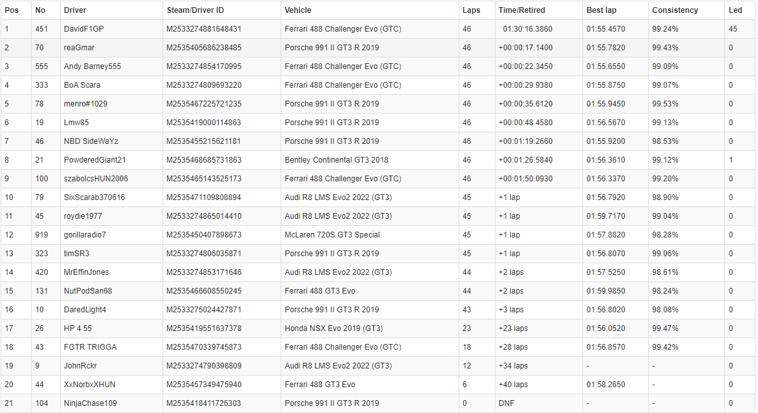The image size is (758, 413).
Task: Click best lap 01:55.4570
Action: pos(606,29)
